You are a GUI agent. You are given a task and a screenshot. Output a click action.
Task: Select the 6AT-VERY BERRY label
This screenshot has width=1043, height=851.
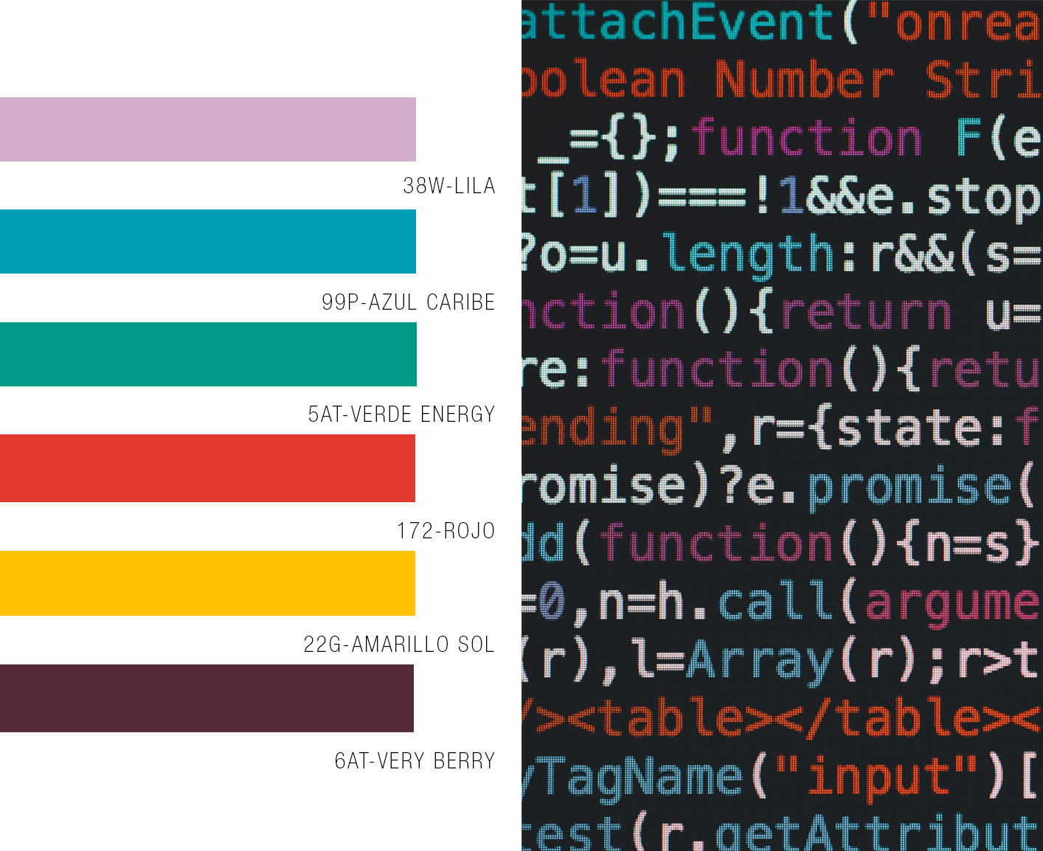(415, 761)
